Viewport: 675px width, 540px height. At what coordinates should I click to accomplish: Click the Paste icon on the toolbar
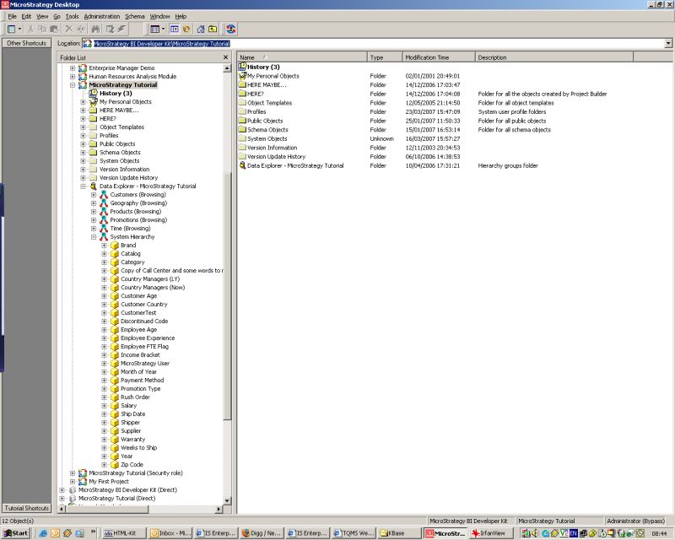pos(54,28)
